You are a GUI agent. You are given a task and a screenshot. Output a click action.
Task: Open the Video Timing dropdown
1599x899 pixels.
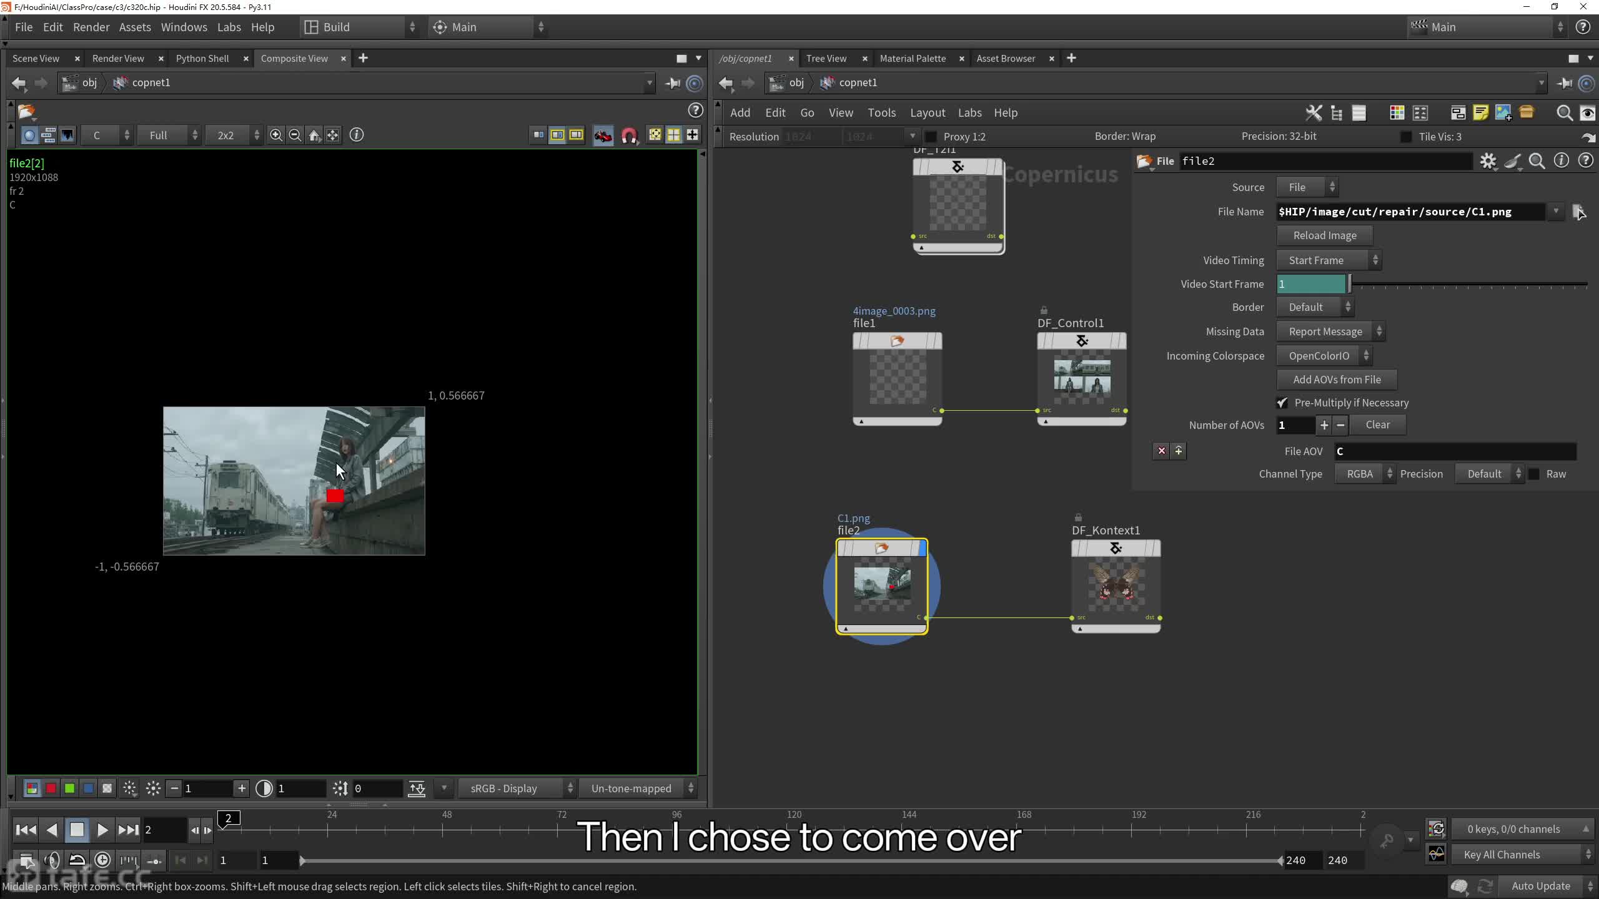1329,260
